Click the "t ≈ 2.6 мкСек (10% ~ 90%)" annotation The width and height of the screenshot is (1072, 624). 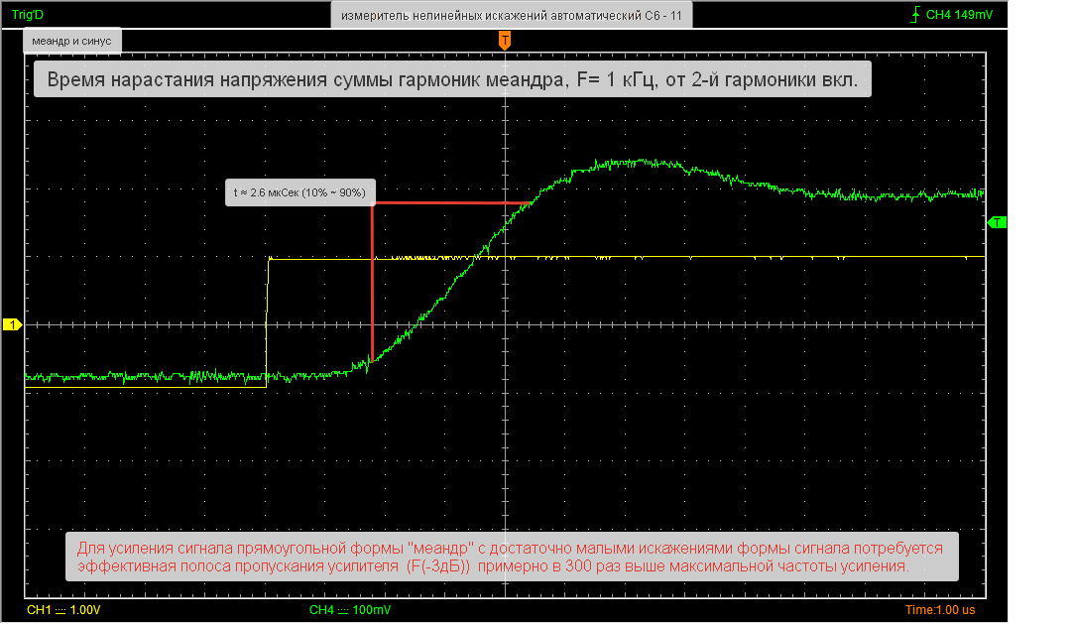click(x=300, y=192)
